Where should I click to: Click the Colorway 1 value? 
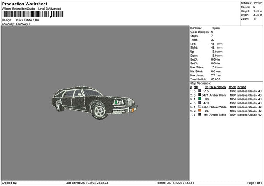[23, 24]
